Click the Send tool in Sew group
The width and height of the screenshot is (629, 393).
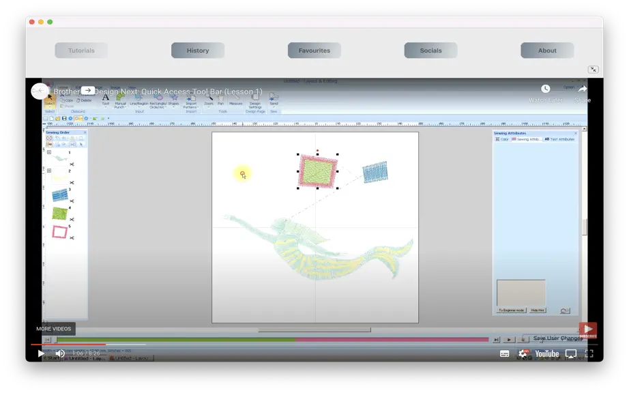coord(274,100)
